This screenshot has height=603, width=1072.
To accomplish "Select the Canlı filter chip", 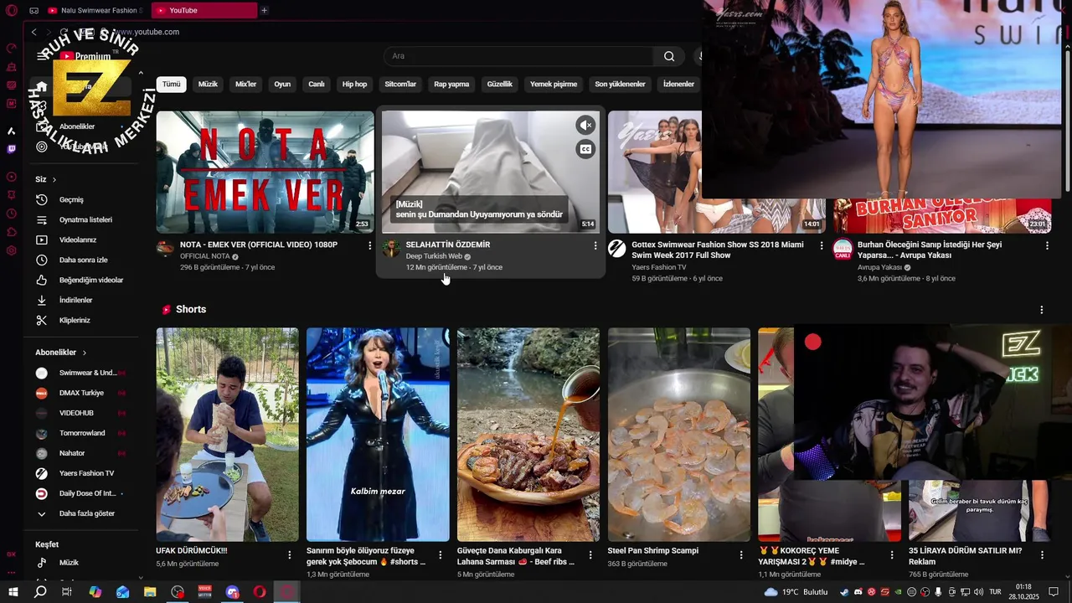I will pyautogui.click(x=317, y=85).
